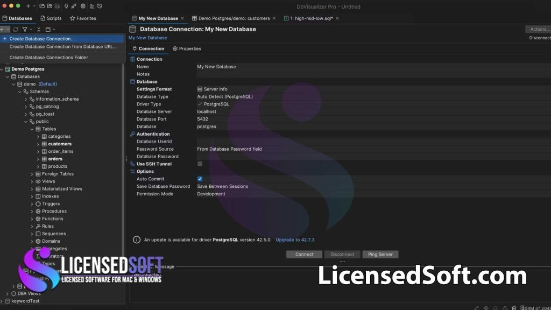The image size is (551, 310).
Task: Collapse the Schemas tree node
Action: coord(20,91)
